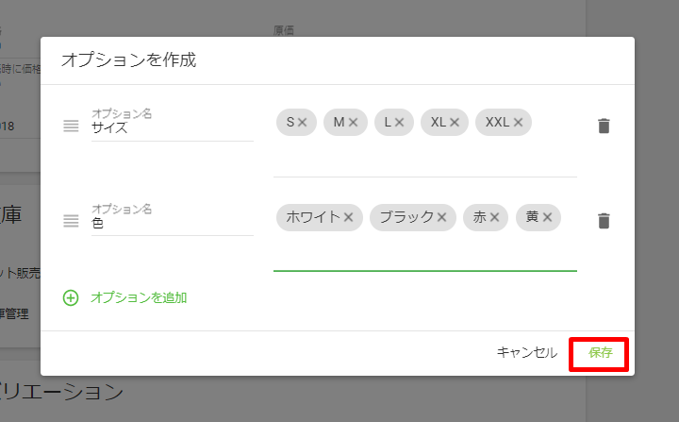The height and width of the screenshot is (422, 679).
Task: Click the plus icon to add option
Action: pyautogui.click(x=71, y=297)
